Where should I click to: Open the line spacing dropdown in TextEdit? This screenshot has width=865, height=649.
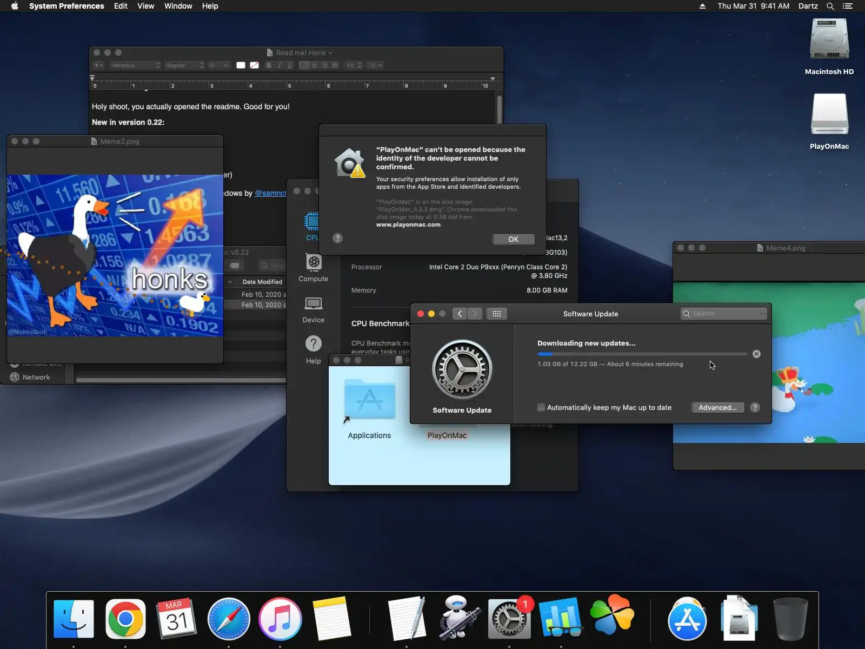tap(354, 65)
